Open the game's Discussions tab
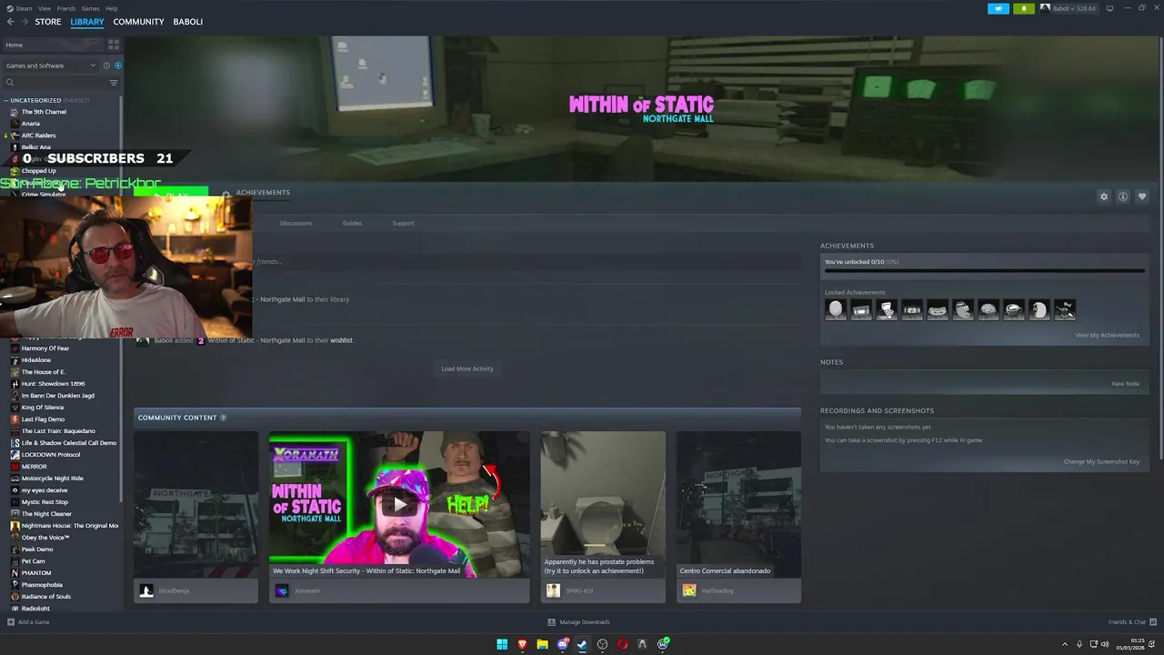 point(296,223)
